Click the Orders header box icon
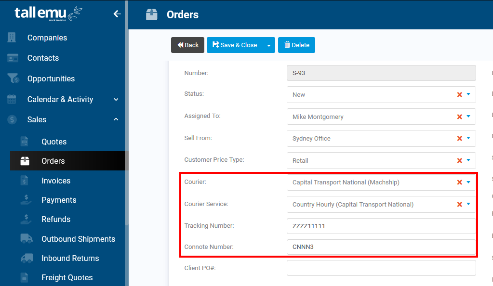Image resolution: width=493 pixels, height=286 pixels. pyautogui.click(x=151, y=14)
